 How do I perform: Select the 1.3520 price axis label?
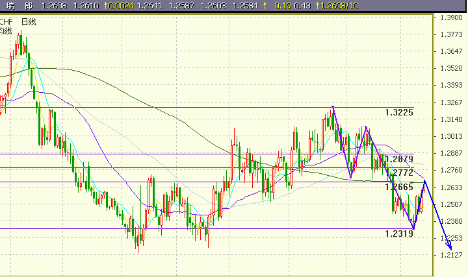pyautogui.click(x=451, y=69)
